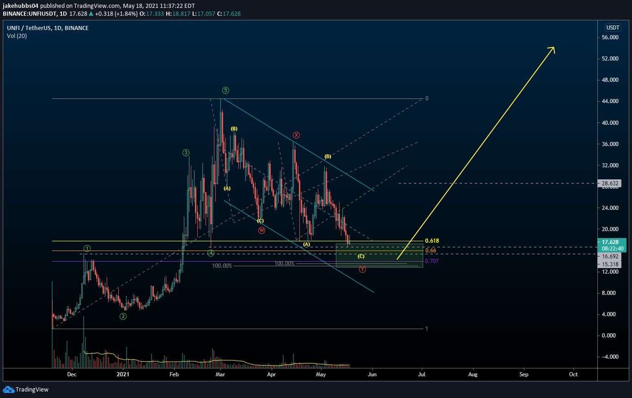Click the orange 0.66 Fibonacci label

(x=430, y=251)
